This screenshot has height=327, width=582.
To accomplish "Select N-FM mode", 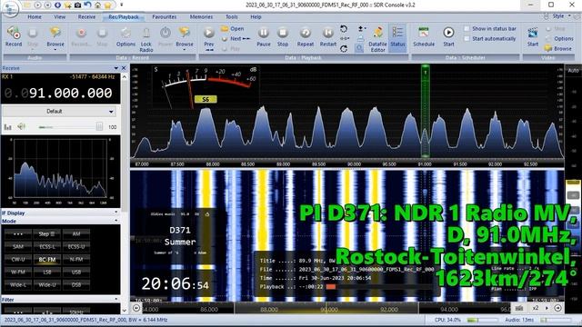I will 76,259.
